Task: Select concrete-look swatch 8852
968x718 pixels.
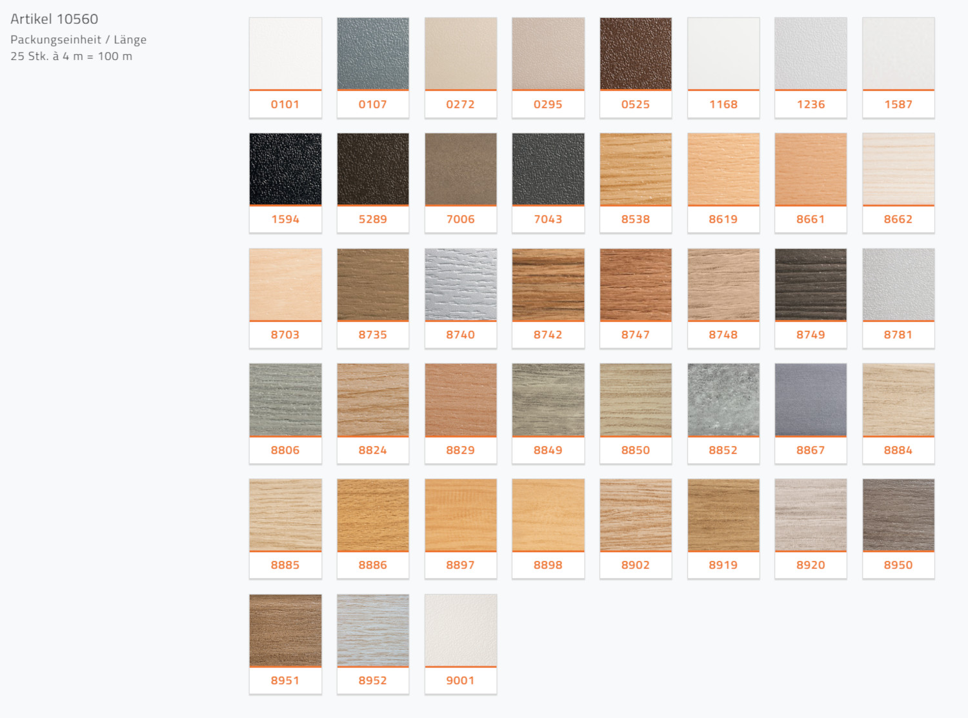Action: pyautogui.click(x=723, y=400)
